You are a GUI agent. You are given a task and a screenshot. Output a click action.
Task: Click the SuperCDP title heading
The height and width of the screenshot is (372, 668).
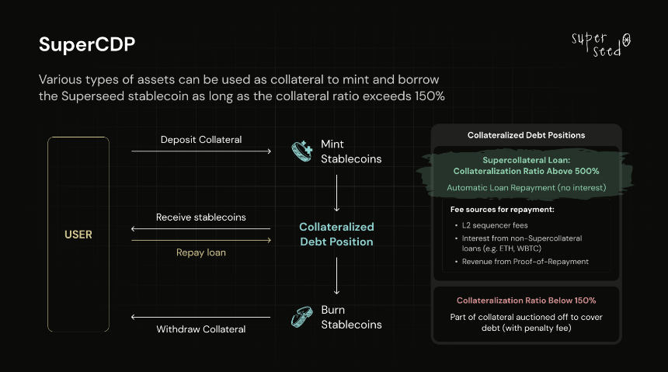tap(87, 44)
